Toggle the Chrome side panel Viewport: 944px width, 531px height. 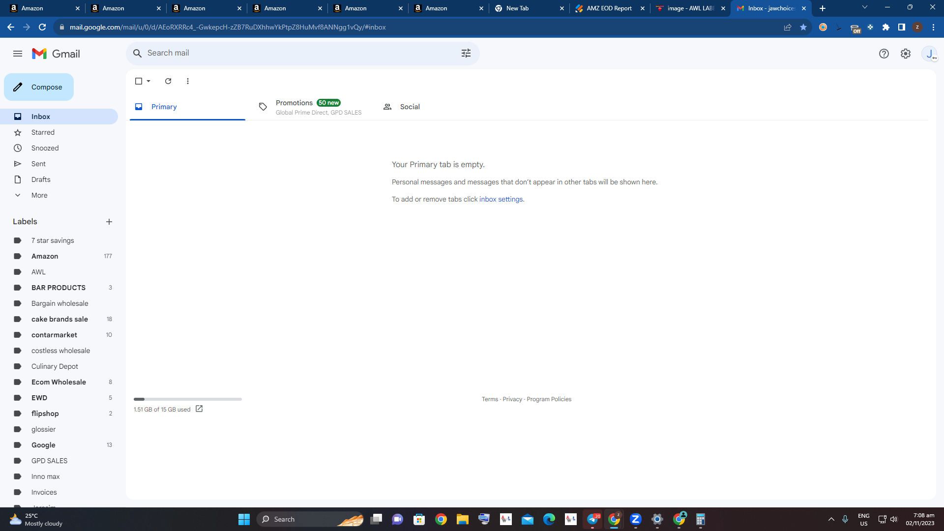click(x=902, y=27)
